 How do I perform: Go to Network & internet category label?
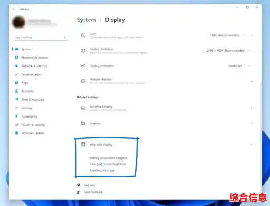34,66
